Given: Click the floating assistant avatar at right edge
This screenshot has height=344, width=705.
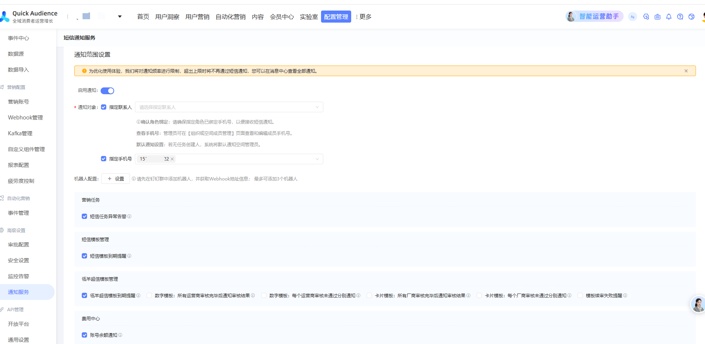Looking at the screenshot, I should (x=698, y=304).
